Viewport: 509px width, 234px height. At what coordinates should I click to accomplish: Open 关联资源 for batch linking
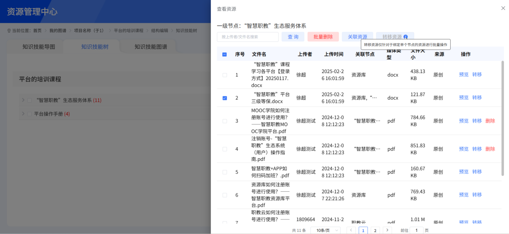pyautogui.click(x=356, y=37)
